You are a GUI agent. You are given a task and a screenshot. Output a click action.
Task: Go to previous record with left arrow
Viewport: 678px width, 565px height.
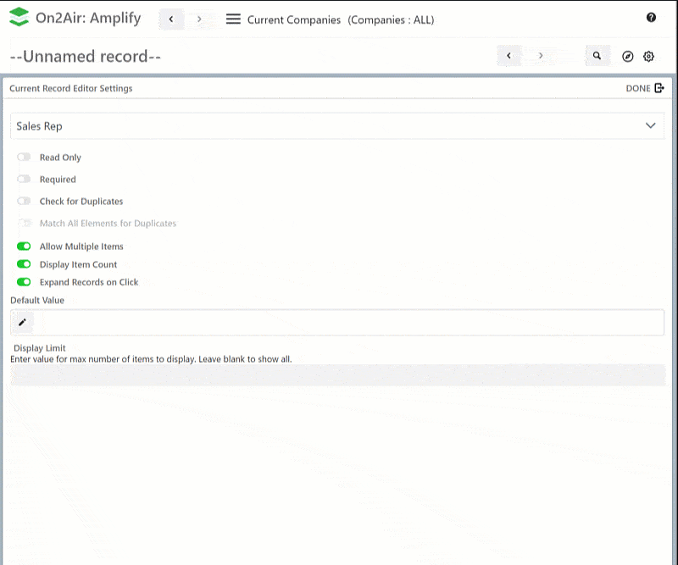coord(508,56)
